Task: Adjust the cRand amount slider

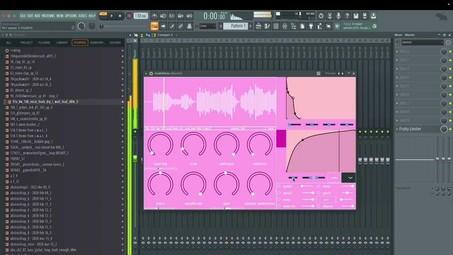Action: coord(347,206)
